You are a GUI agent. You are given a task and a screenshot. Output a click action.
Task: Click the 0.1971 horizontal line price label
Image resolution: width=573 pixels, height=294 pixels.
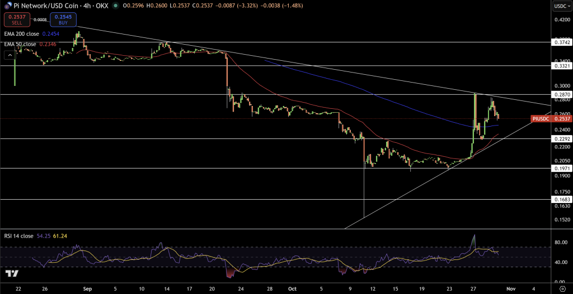click(561, 168)
